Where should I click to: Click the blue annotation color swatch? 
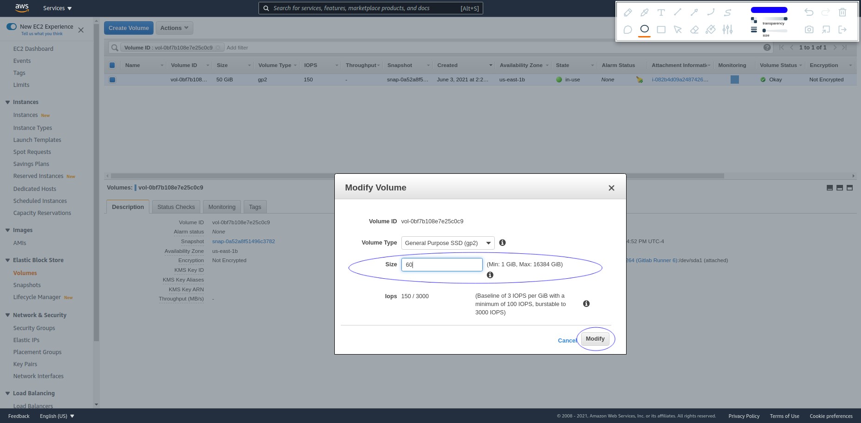(769, 10)
